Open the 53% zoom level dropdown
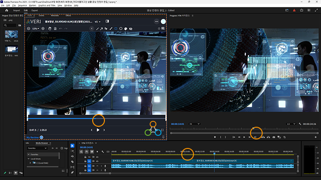The image size is (321, 180). [36, 28]
